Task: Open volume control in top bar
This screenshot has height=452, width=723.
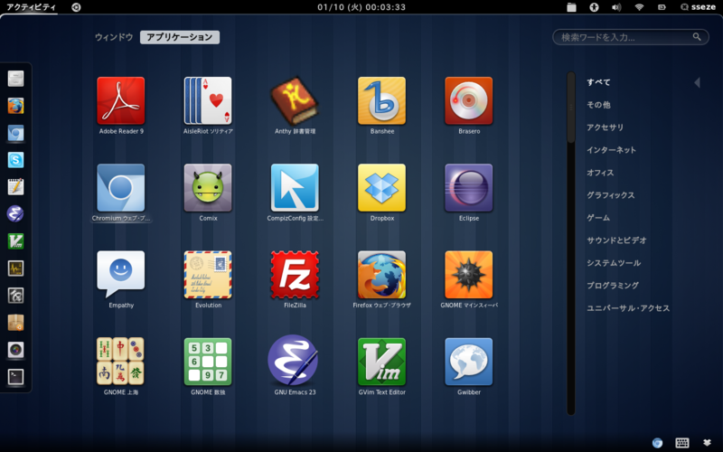Action: [616, 7]
